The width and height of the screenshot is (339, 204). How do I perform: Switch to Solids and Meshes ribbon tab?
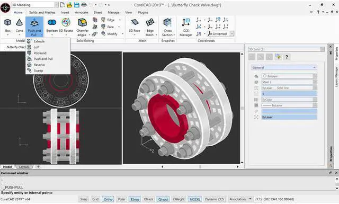[42, 12]
